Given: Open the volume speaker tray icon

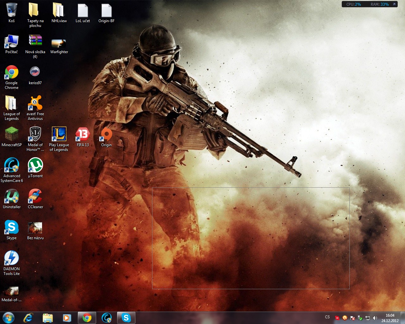Looking at the screenshot, I should (x=375, y=318).
